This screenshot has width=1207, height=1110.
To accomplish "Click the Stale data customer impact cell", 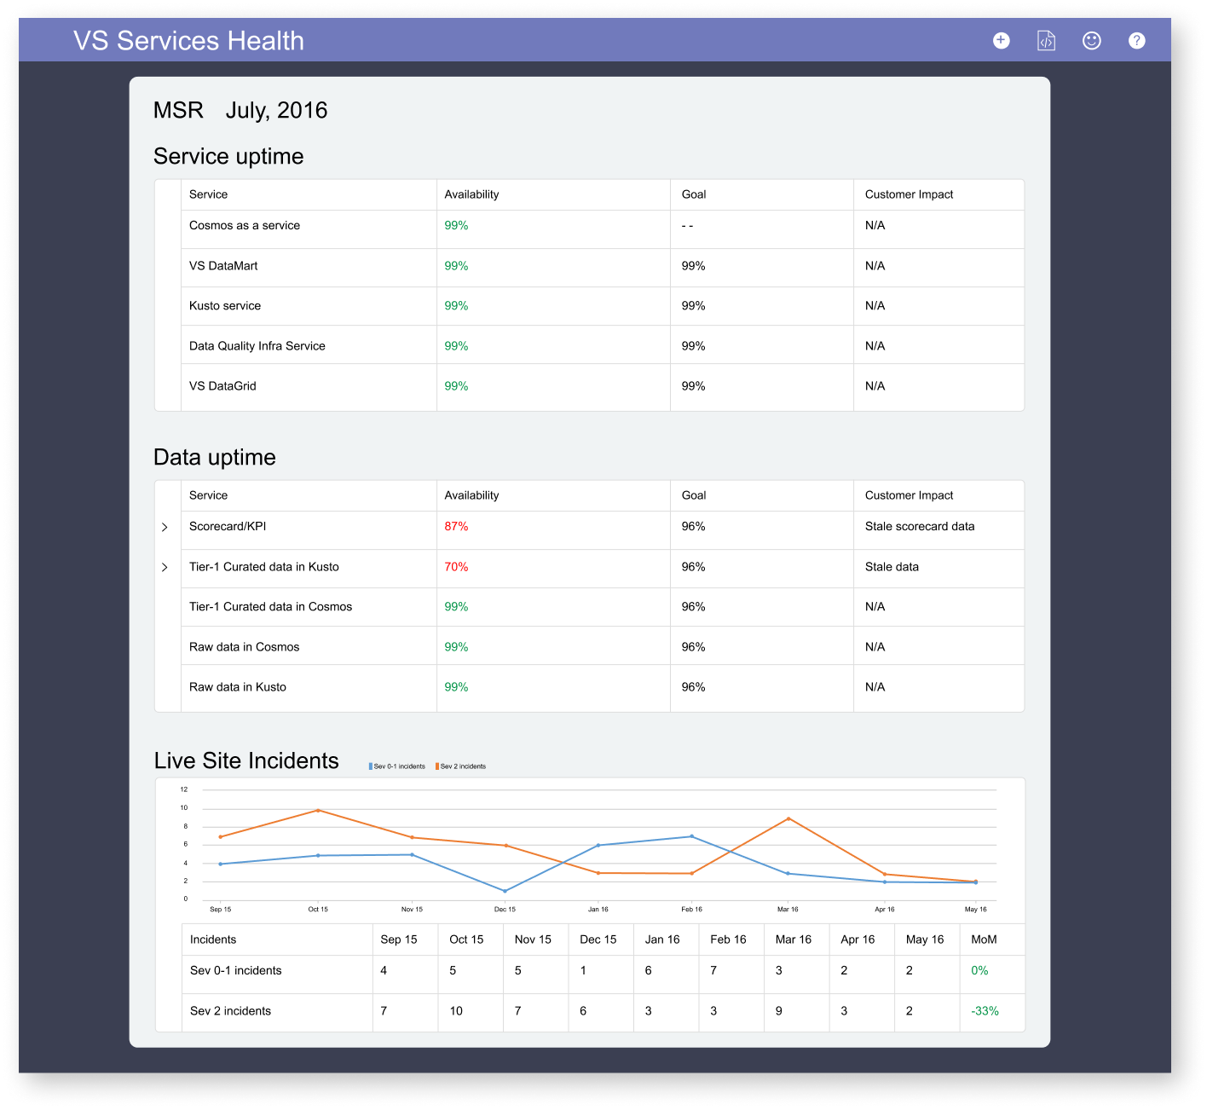I will [892, 566].
